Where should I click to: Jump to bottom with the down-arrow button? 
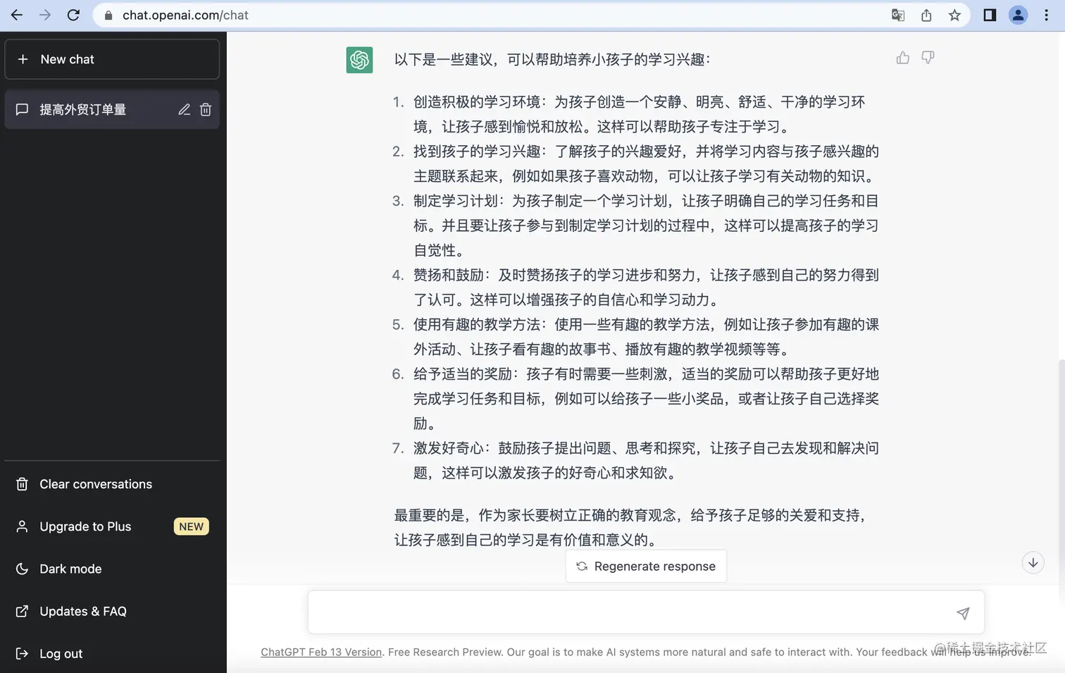click(x=1033, y=562)
